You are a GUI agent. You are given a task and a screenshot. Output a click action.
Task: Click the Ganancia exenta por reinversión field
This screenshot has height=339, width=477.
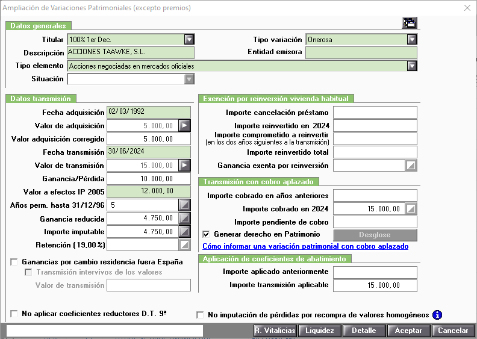pyautogui.click(x=369, y=166)
